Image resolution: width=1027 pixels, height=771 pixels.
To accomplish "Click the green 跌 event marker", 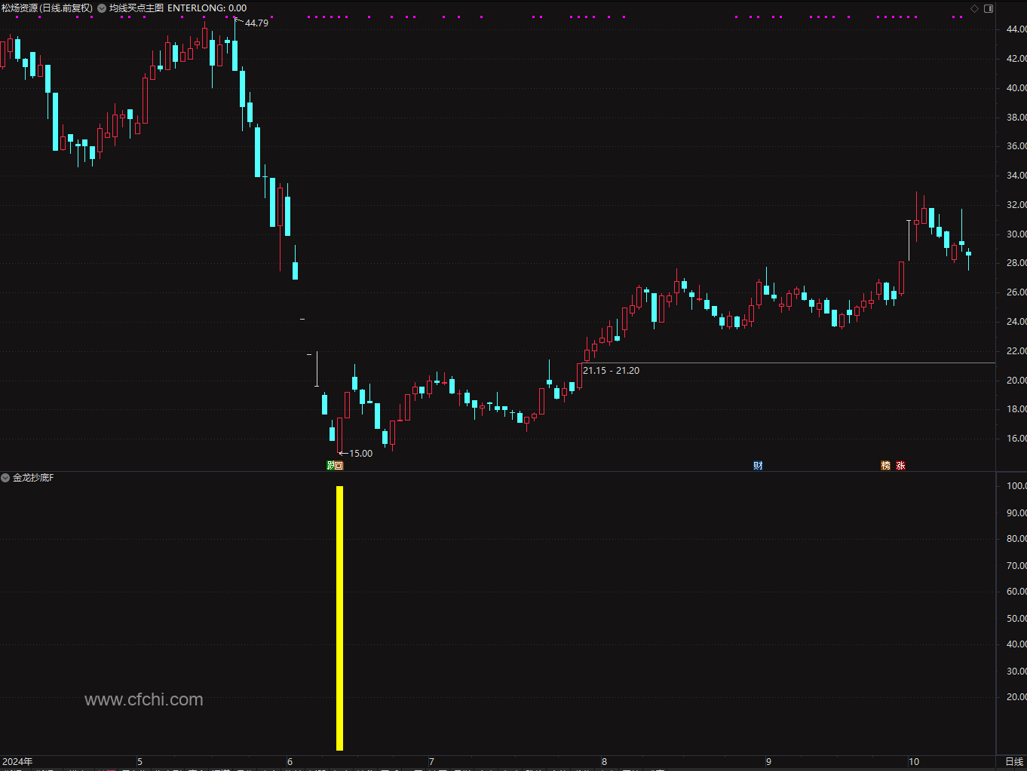I will [x=330, y=466].
